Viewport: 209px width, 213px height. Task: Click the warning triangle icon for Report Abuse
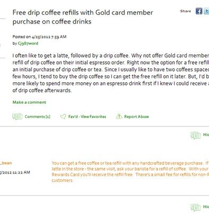click(119, 116)
